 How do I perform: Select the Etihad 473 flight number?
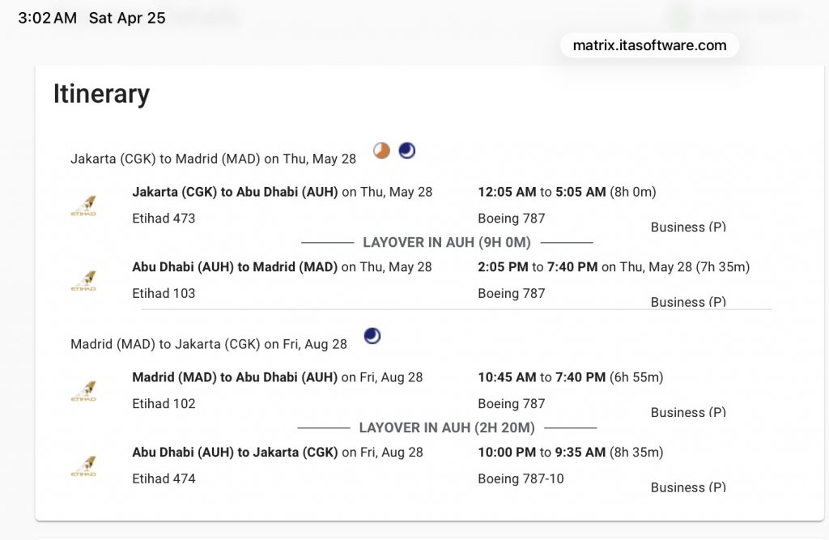(164, 219)
